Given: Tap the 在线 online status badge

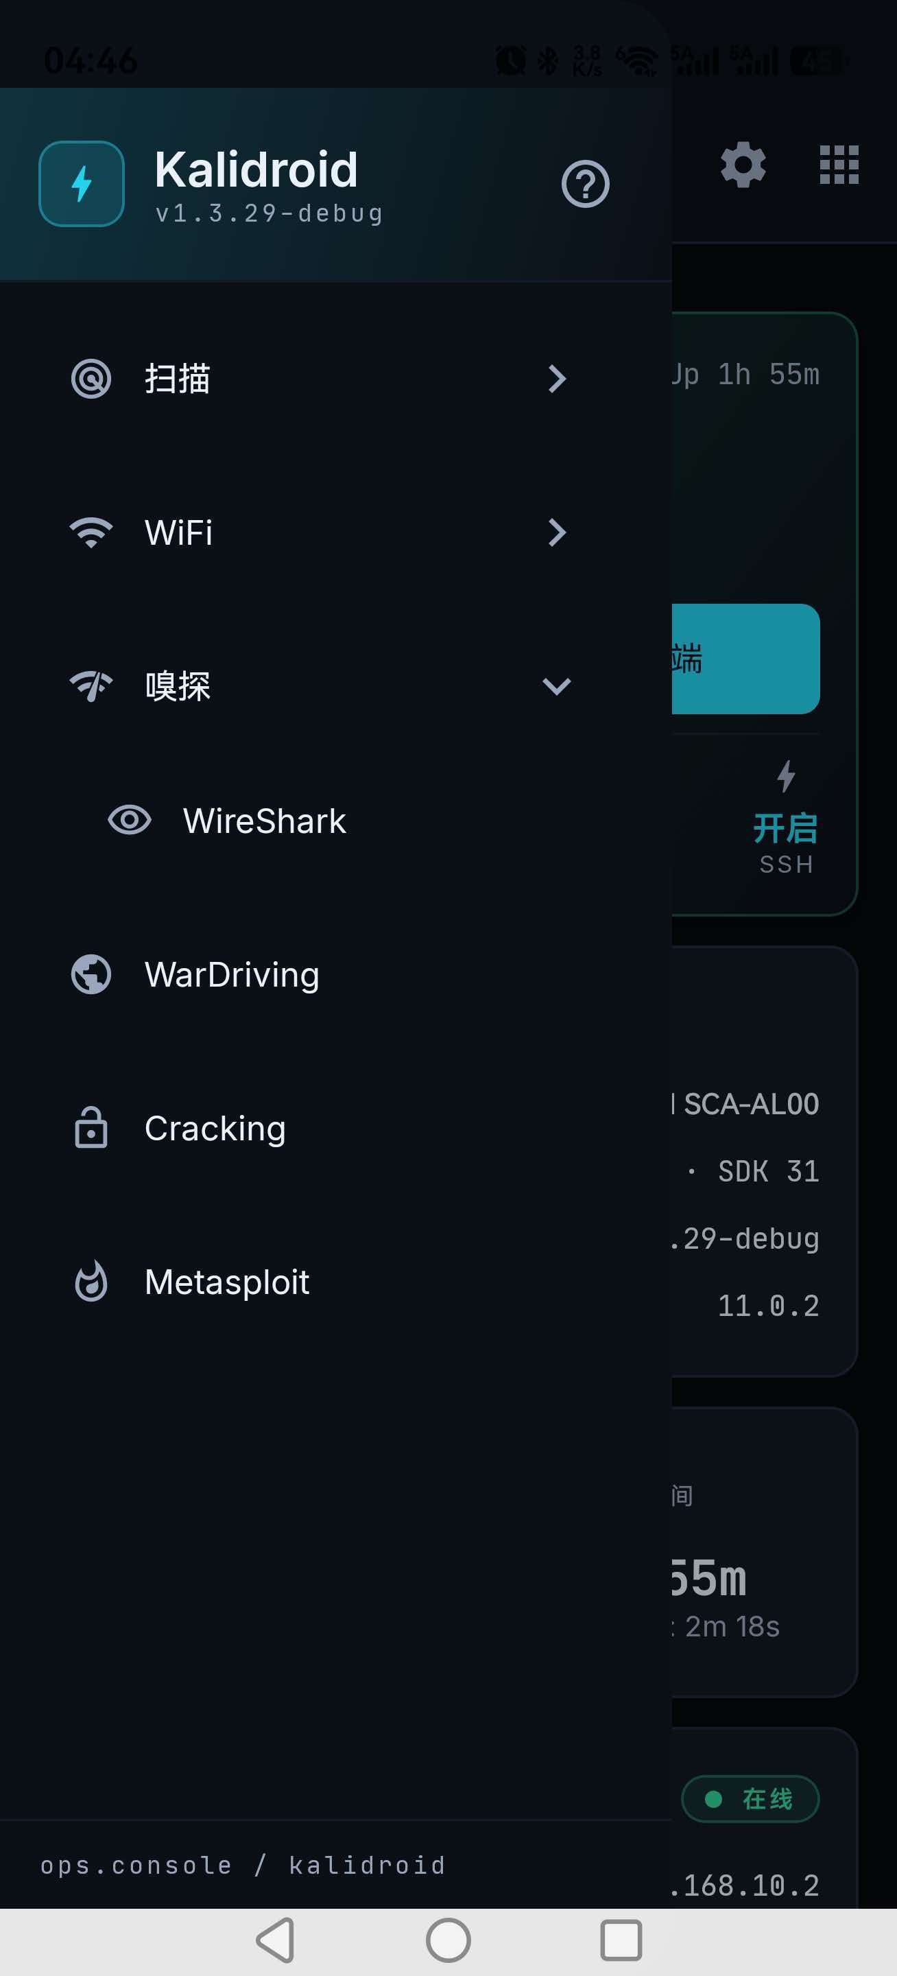Looking at the screenshot, I should 750,1799.
